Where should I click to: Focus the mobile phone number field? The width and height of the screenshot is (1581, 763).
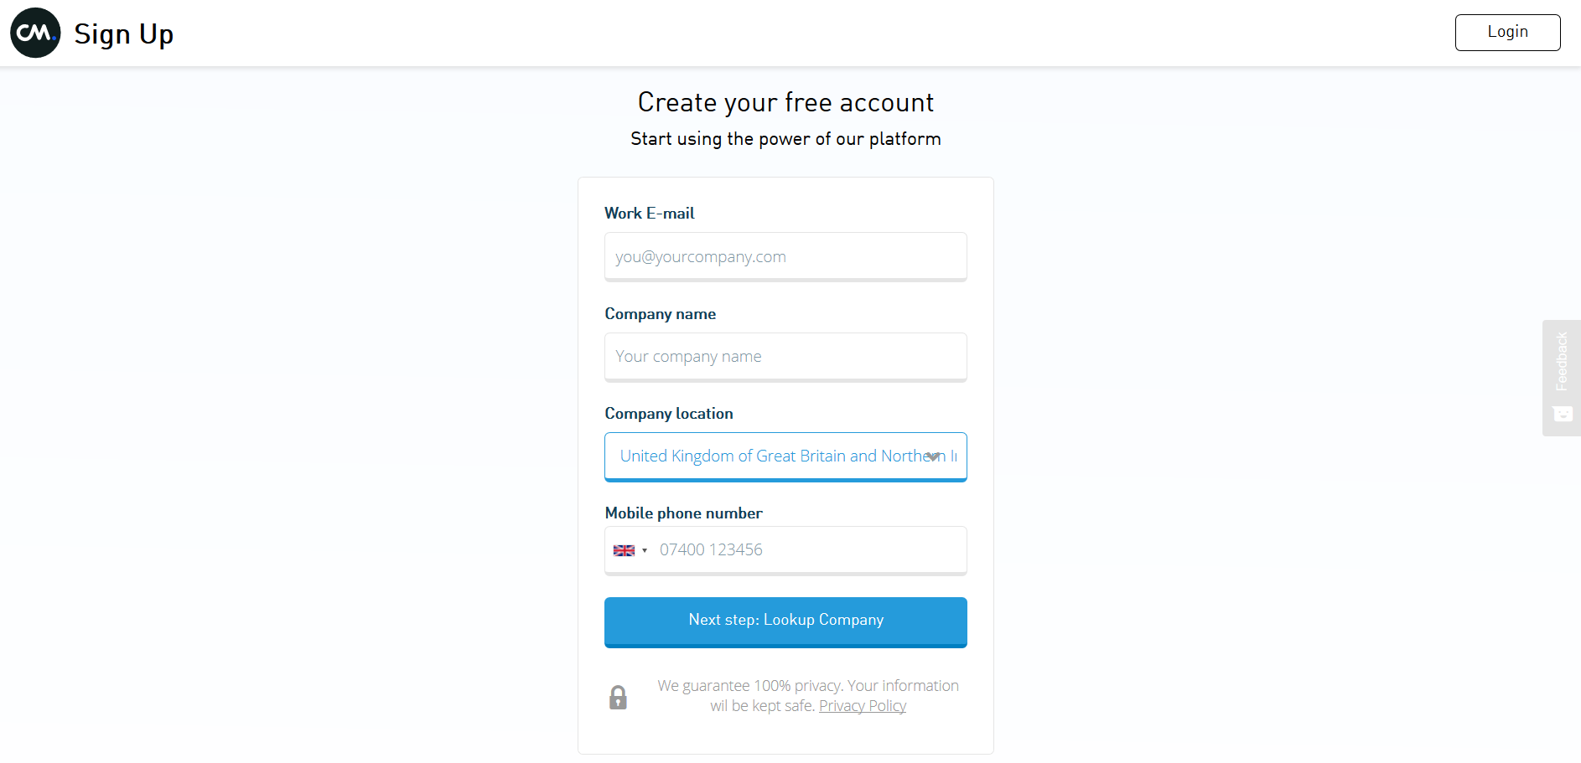pos(809,550)
